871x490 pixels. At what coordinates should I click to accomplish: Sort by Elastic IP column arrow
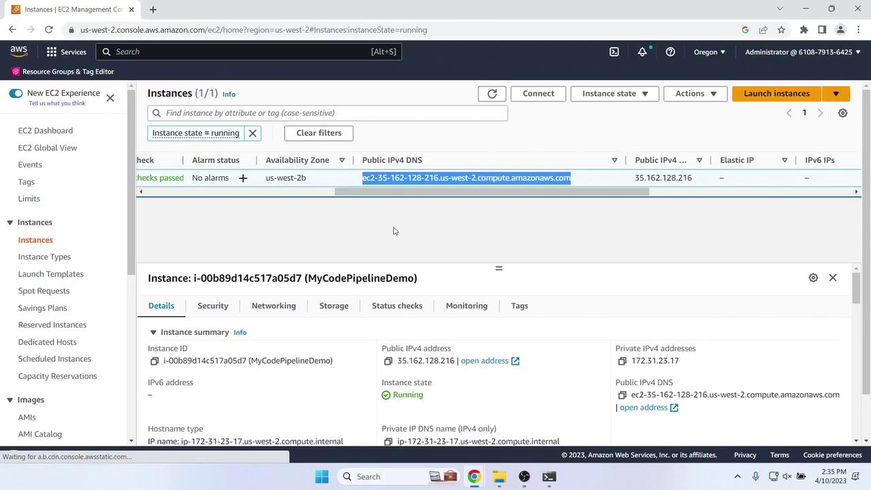coord(785,161)
